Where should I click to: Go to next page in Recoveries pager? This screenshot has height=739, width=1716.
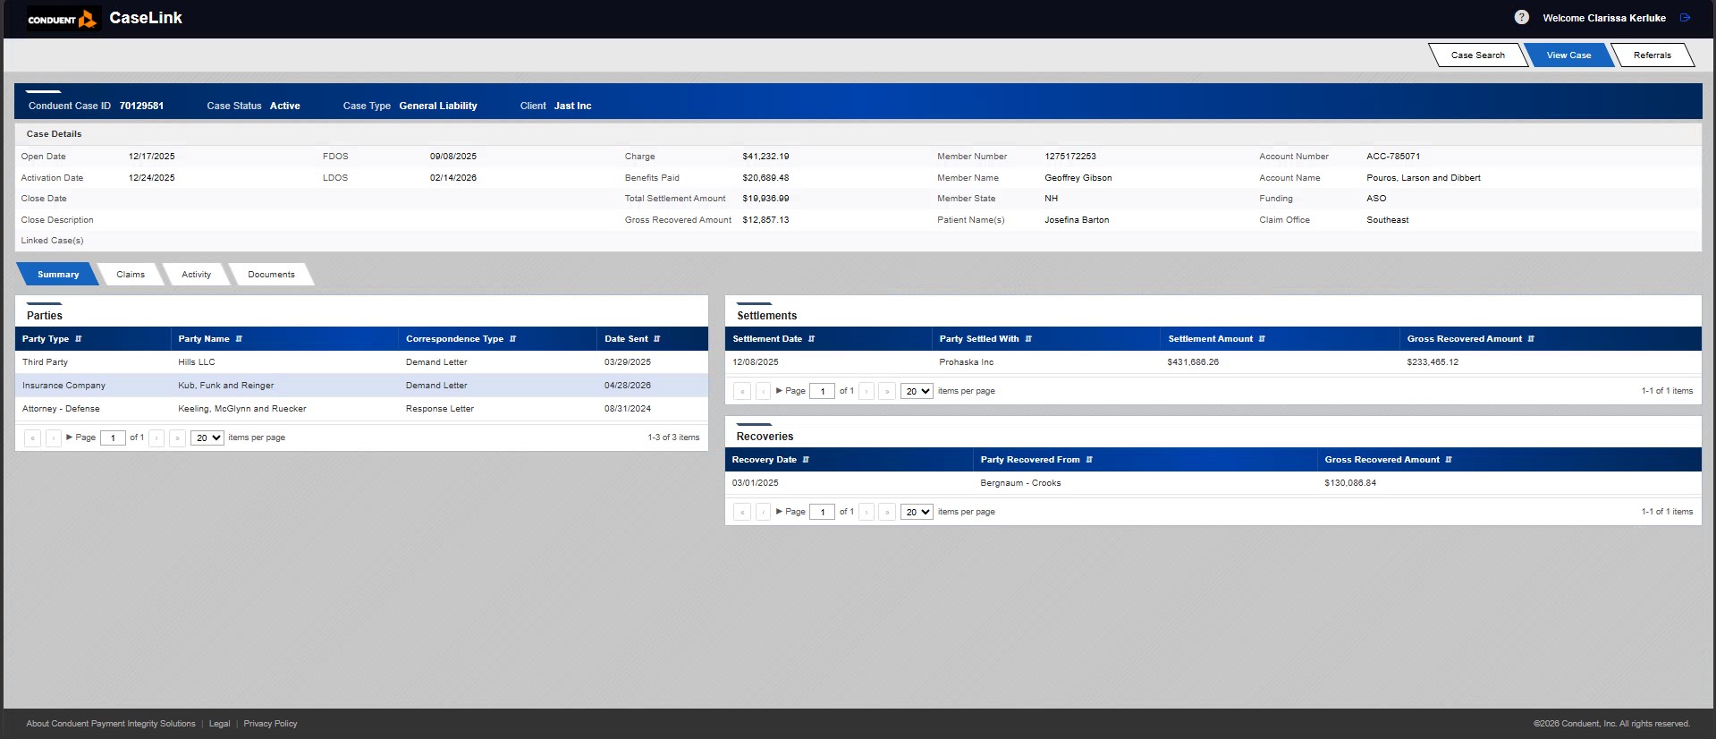866,512
